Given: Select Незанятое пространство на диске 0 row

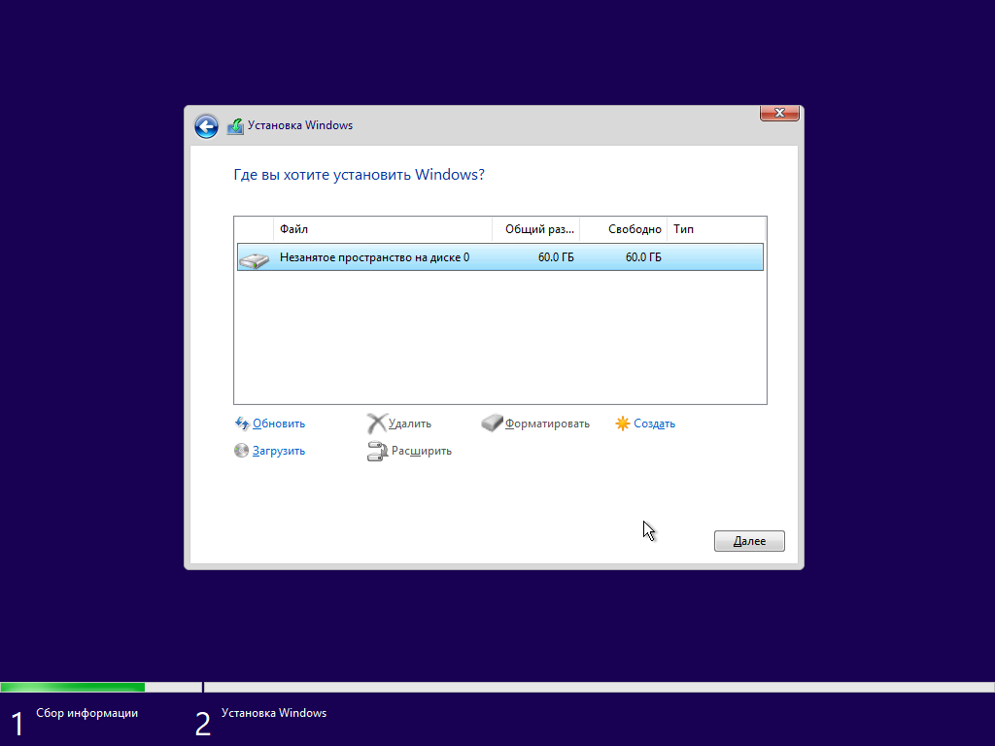Looking at the screenshot, I should [500, 256].
